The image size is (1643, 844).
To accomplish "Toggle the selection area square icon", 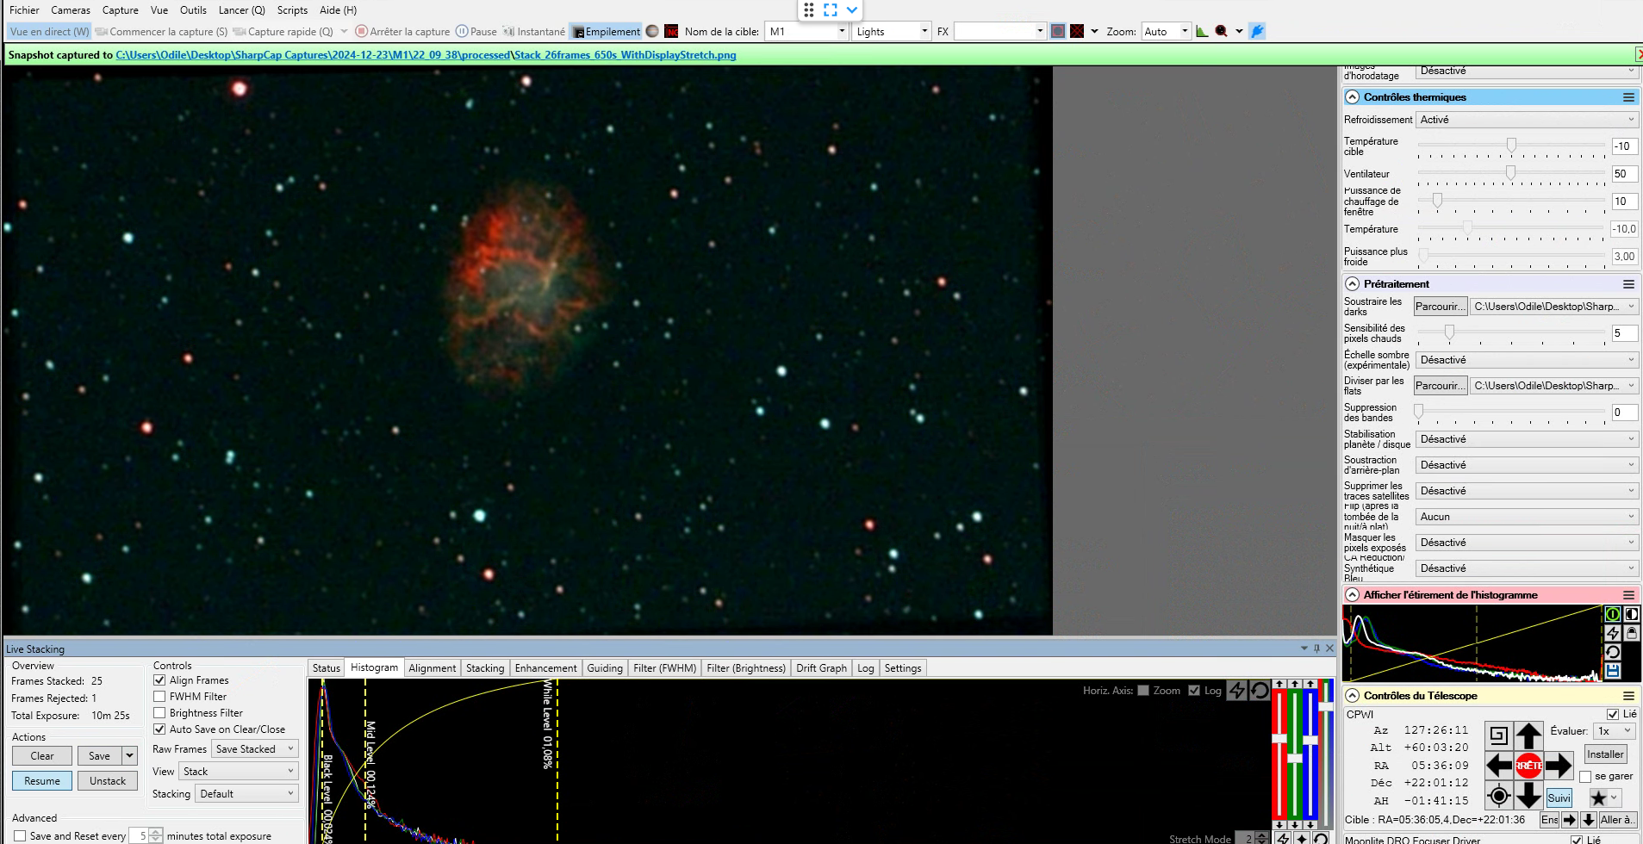I will [1058, 32].
